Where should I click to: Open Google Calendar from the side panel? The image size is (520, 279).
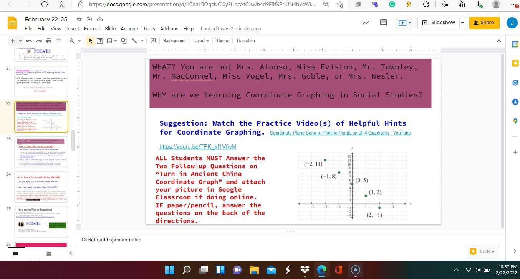pos(515,43)
